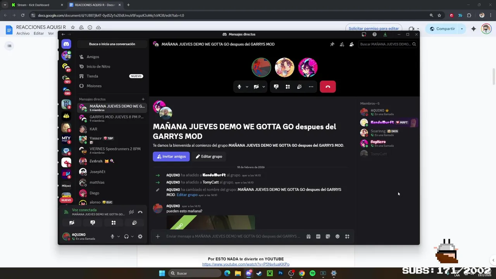Attach a file with the plus icon
Screen dimensions: 496x279
(x=158, y=236)
